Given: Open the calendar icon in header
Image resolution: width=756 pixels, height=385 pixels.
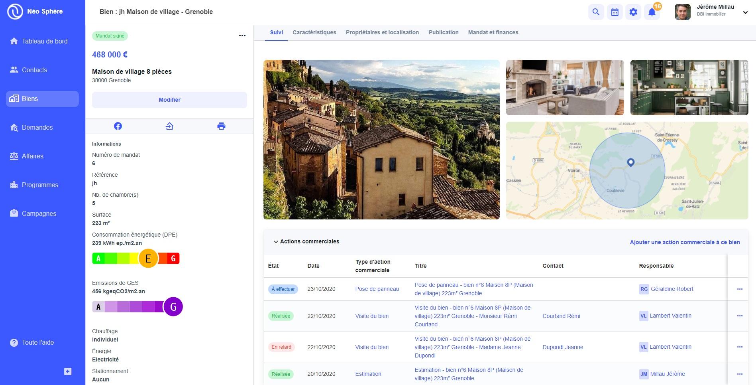Looking at the screenshot, I should click(x=615, y=12).
